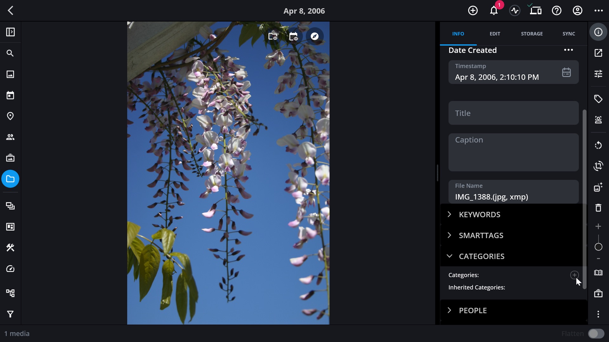Click the Title input field
This screenshot has height=342, width=609.
pyautogui.click(x=514, y=113)
